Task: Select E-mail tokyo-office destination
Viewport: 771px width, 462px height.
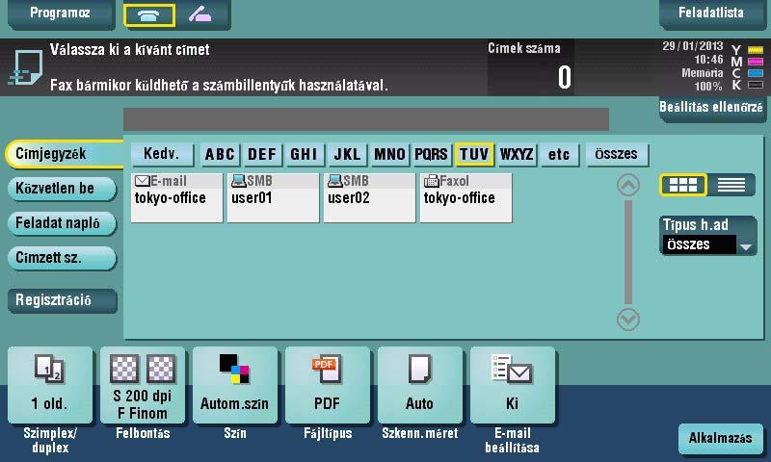Action: coord(176,197)
